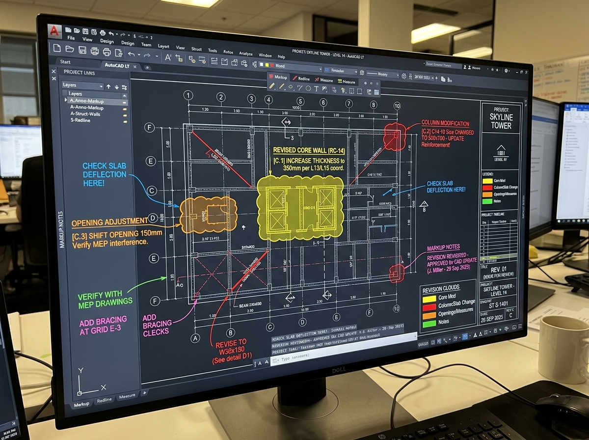Screen dimensions: 589x440
Task: Open the Struct menu
Action: pyautogui.click(x=196, y=49)
